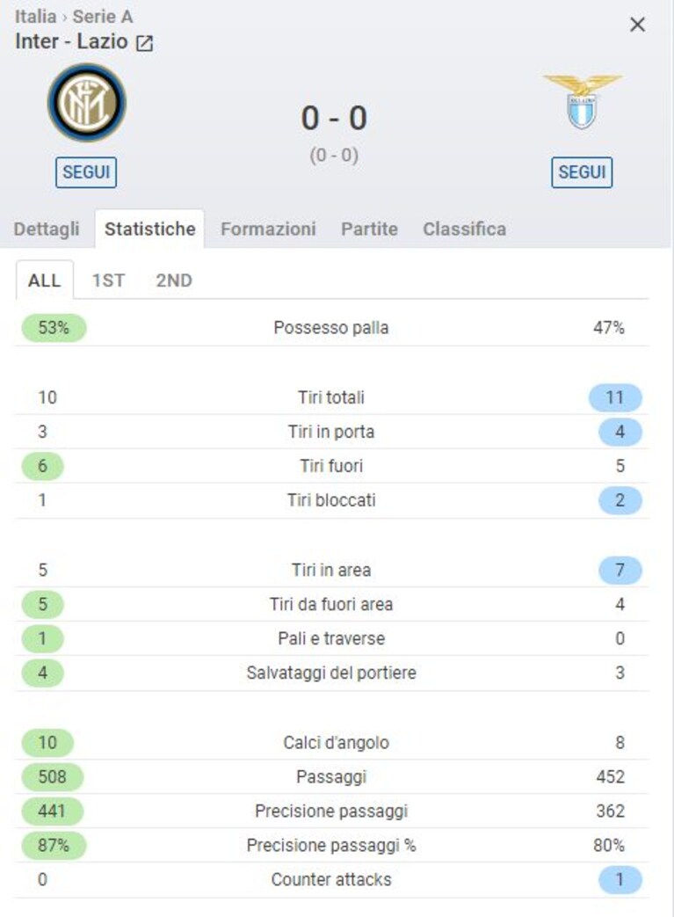
Task: Open the Classifica tab
Action: [465, 229]
